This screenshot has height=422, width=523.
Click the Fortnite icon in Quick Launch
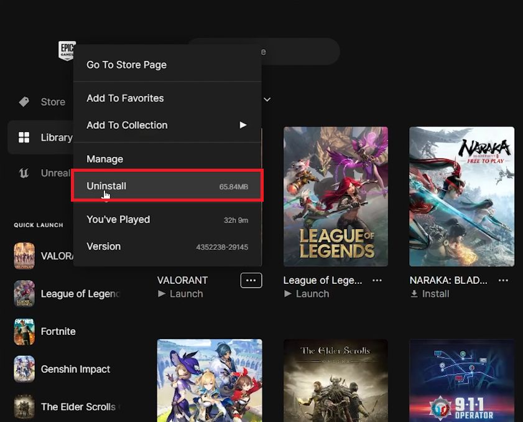pyautogui.click(x=24, y=331)
